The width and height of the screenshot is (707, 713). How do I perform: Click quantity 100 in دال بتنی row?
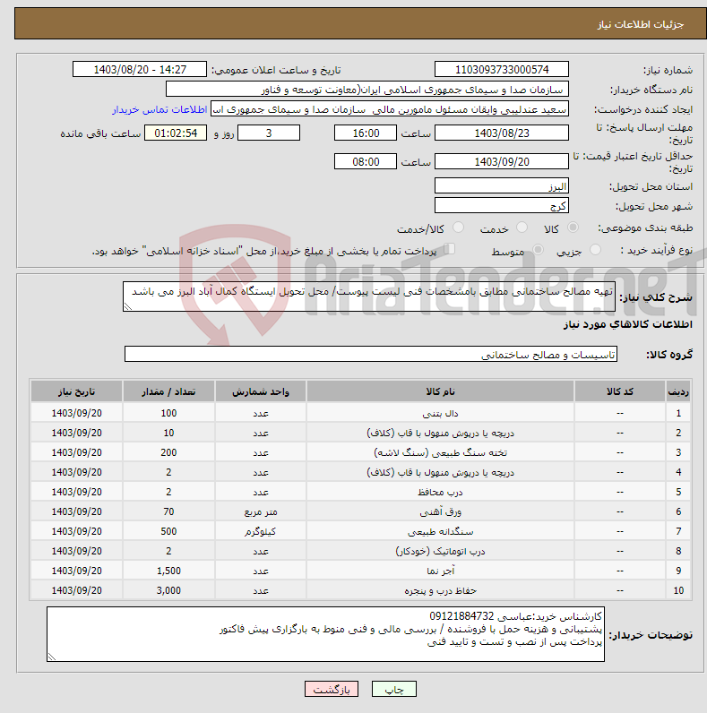168,413
